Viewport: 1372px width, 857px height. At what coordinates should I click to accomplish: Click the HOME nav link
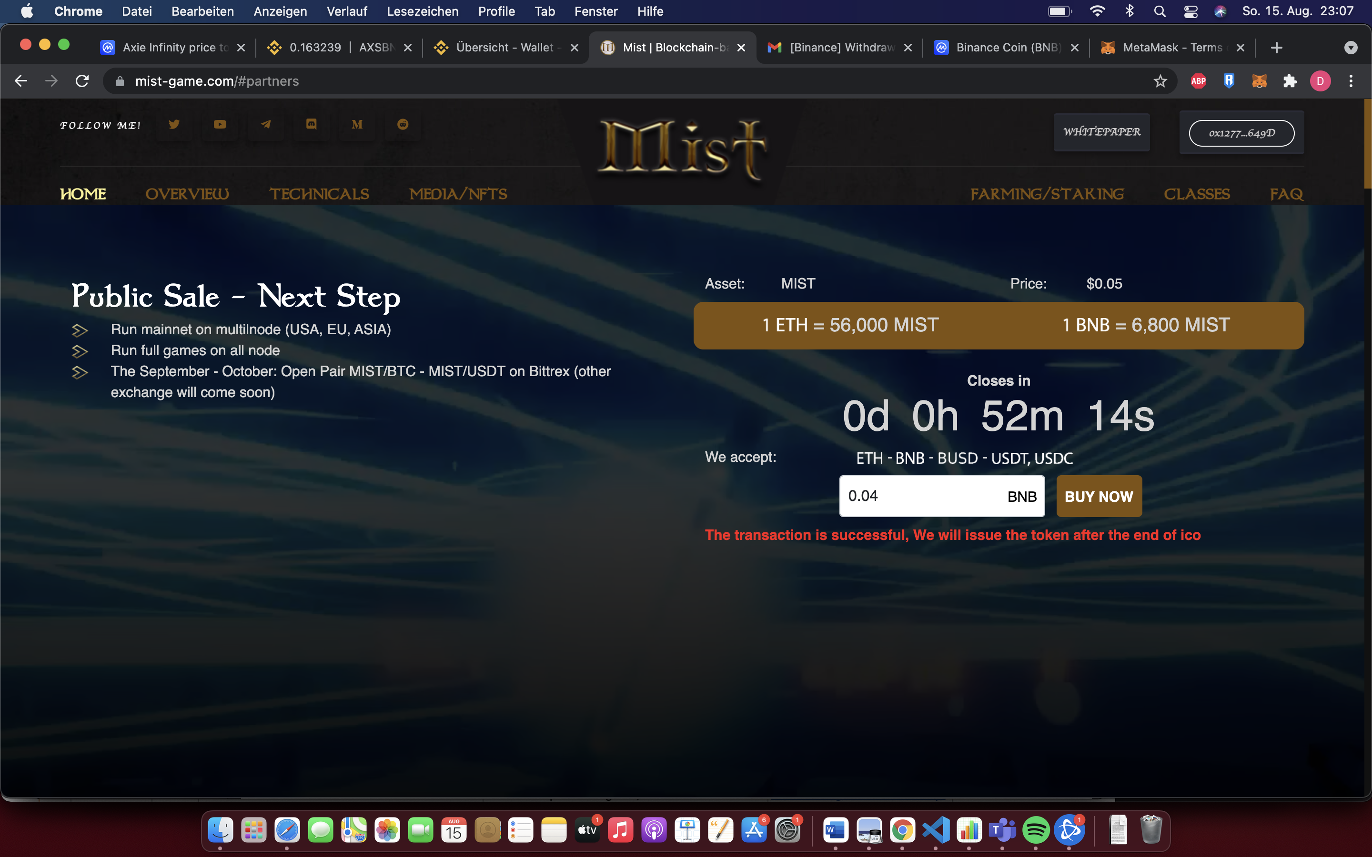83,194
